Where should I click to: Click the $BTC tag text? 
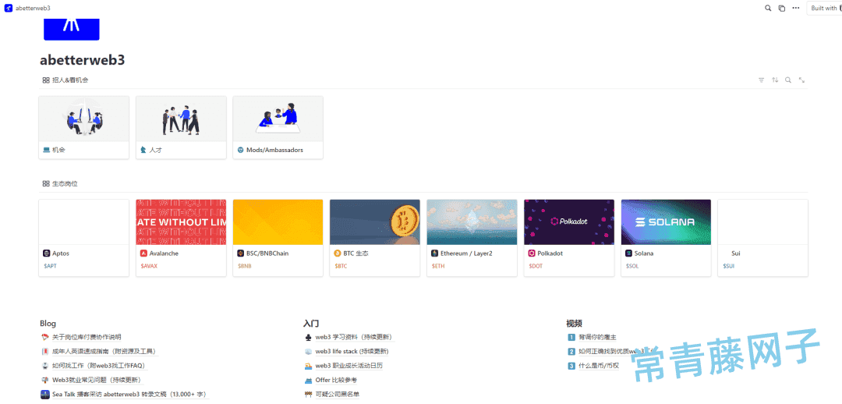pyautogui.click(x=341, y=266)
